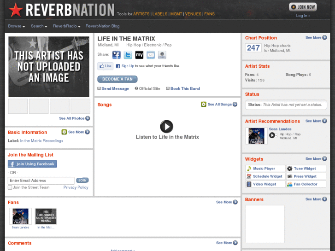This screenshot has height=251, width=335.
Task: Open tools for MGMT
Action: (x=176, y=14)
